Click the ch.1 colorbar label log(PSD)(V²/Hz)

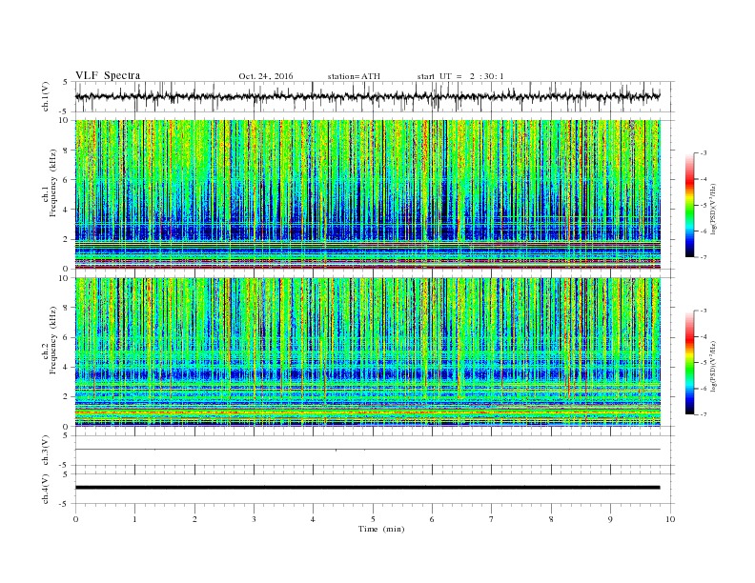(x=713, y=210)
